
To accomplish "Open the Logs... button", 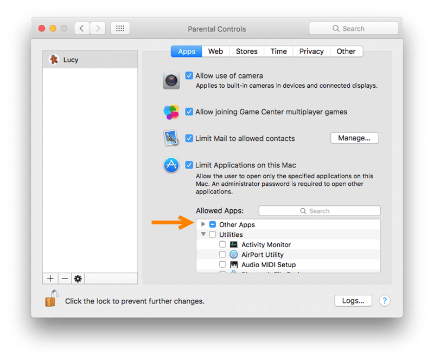I will [x=353, y=301].
